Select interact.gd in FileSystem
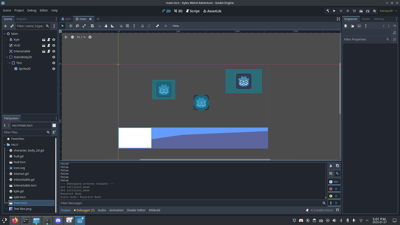The height and width of the screenshot is (225, 400). 21,174
